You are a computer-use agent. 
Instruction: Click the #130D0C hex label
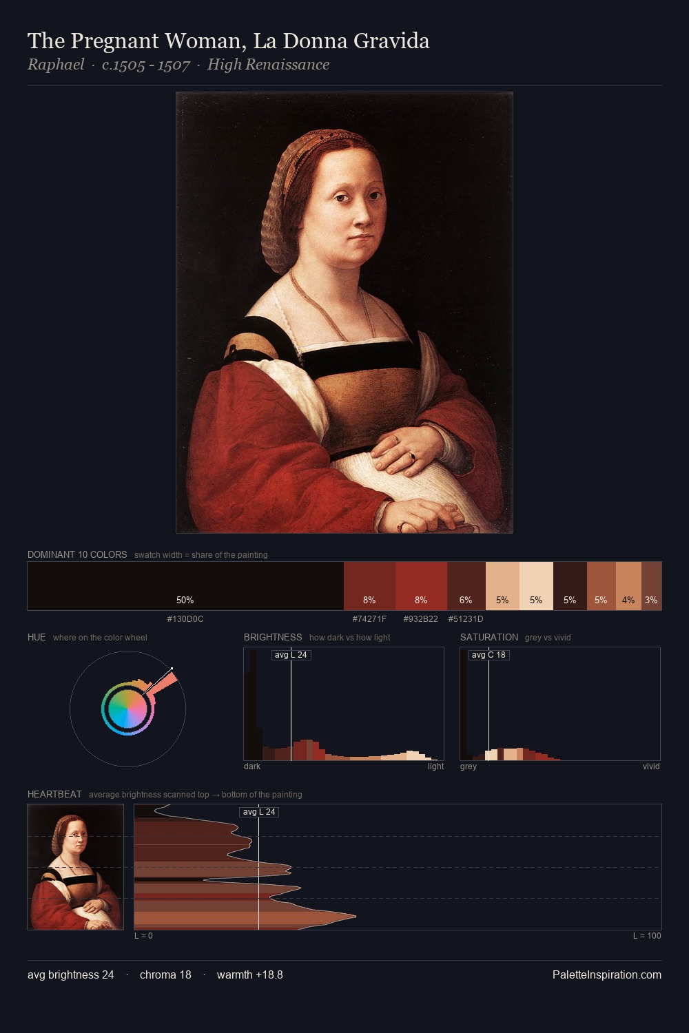(x=185, y=619)
